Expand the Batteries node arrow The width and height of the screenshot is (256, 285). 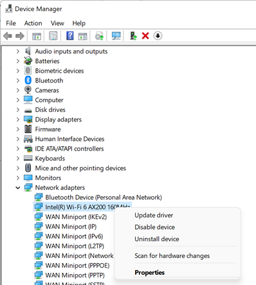tap(18, 61)
